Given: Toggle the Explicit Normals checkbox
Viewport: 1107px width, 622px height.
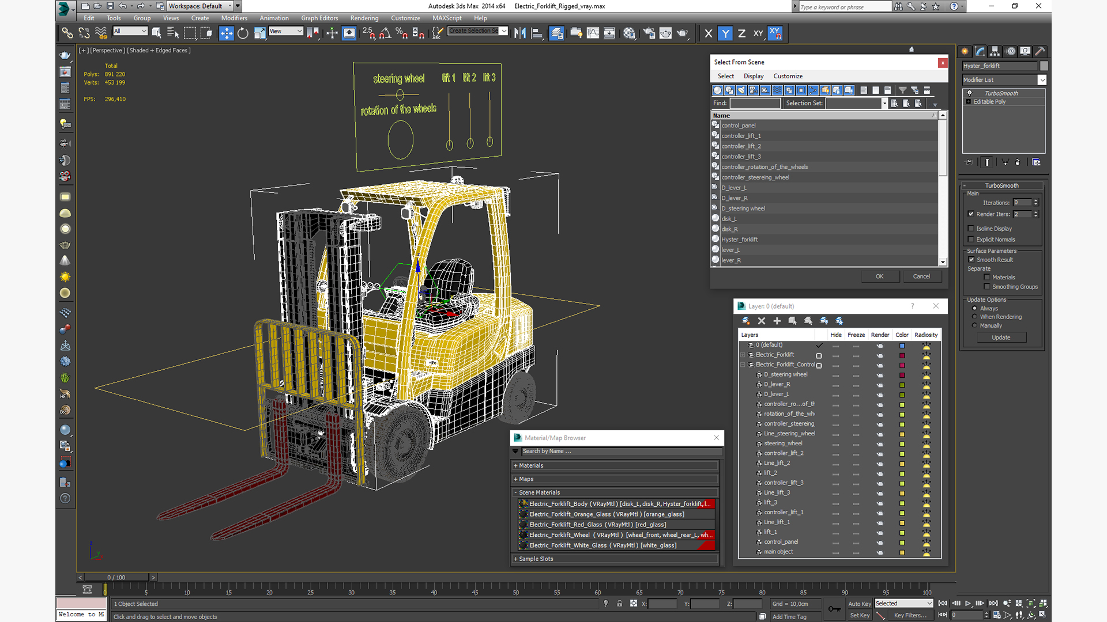Looking at the screenshot, I should coord(971,240).
